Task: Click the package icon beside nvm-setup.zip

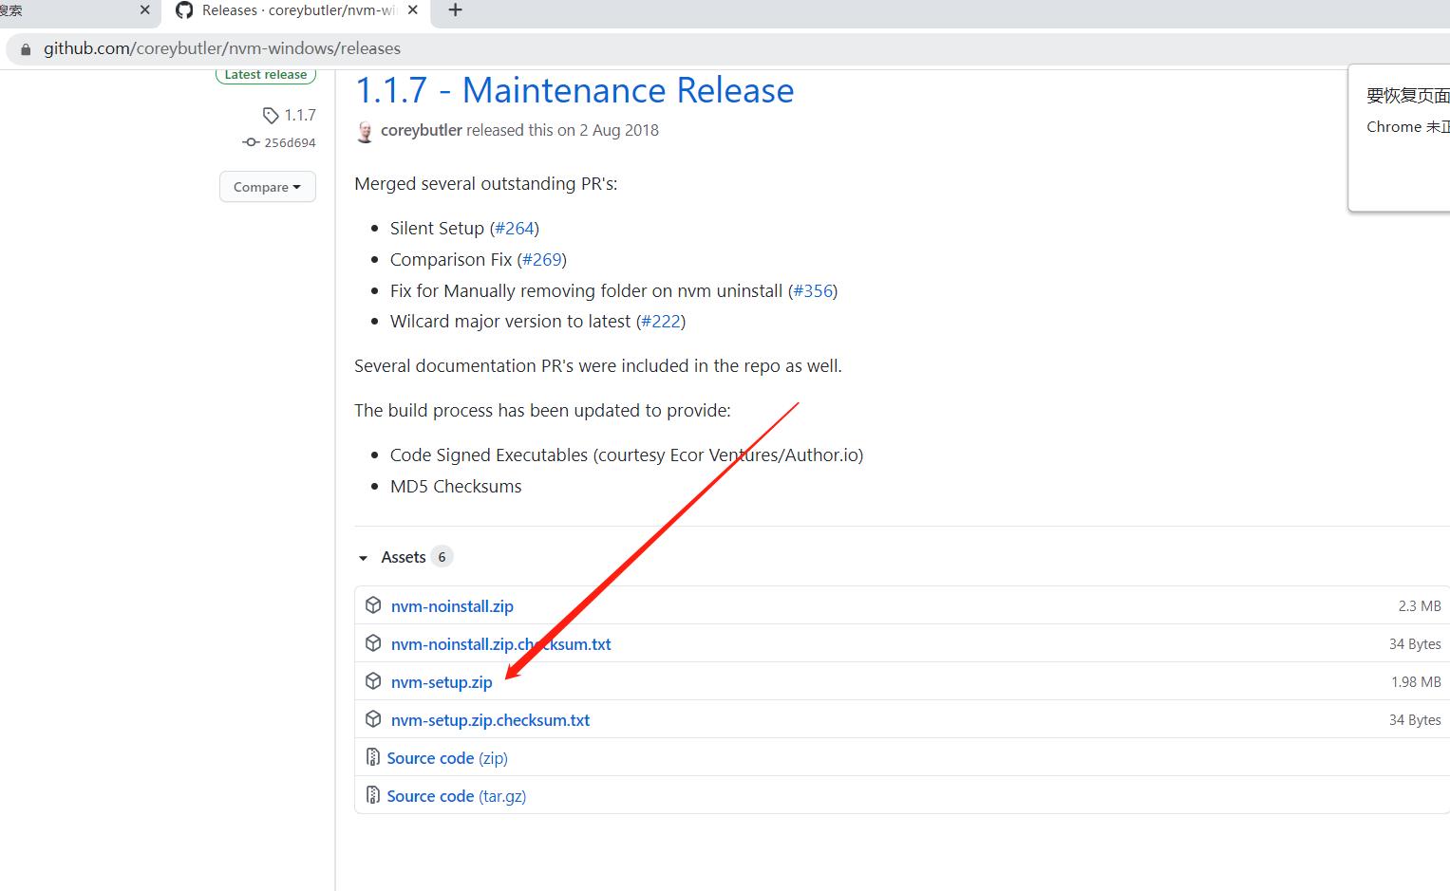Action: [x=373, y=681]
